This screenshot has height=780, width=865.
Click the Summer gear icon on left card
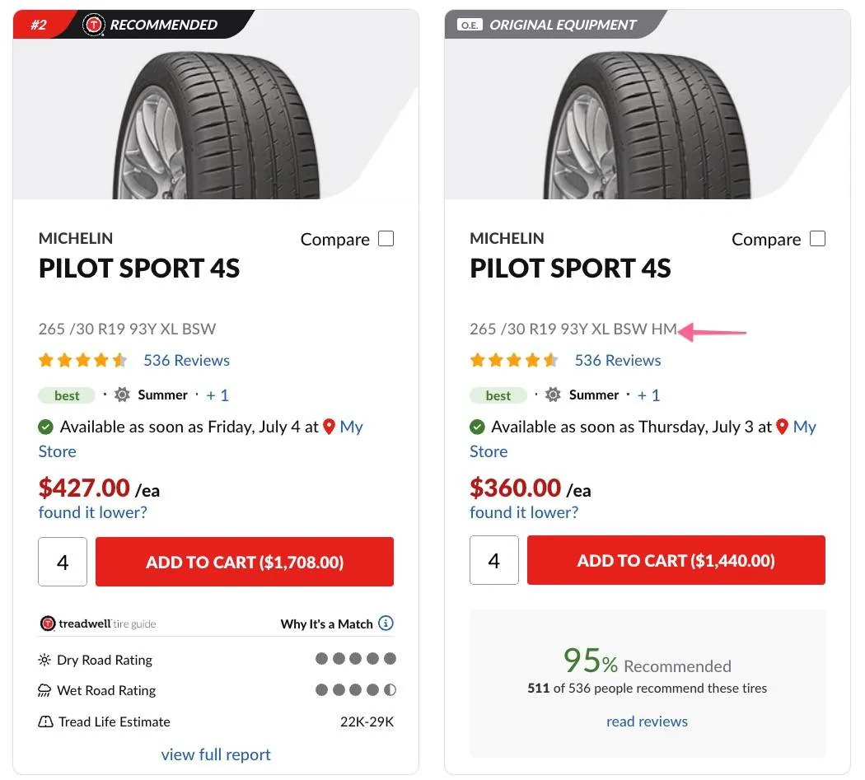click(122, 395)
